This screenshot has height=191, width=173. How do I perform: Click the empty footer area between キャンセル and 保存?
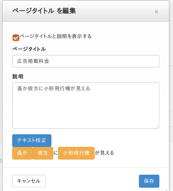[x=92, y=181]
